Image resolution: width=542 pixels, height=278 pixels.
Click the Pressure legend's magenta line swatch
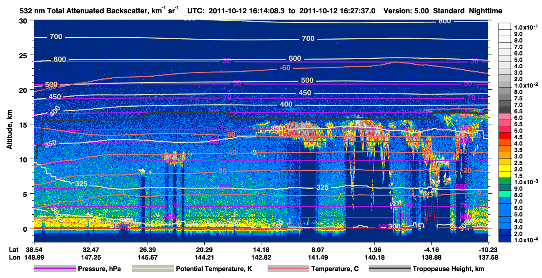(x=55, y=269)
